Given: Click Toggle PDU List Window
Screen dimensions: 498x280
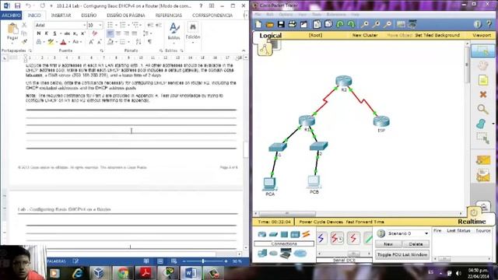Looking at the screenshot, I should click(x=402, y=254).
